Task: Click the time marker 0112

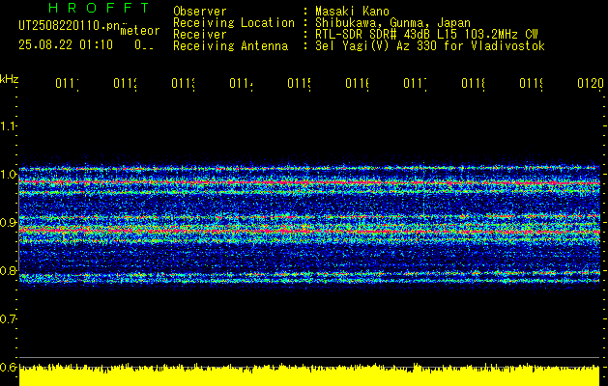Action: click(126, 83)
